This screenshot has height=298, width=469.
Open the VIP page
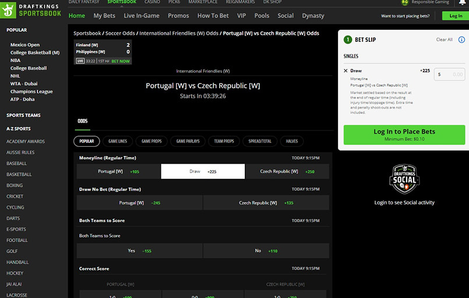(241, 16)
